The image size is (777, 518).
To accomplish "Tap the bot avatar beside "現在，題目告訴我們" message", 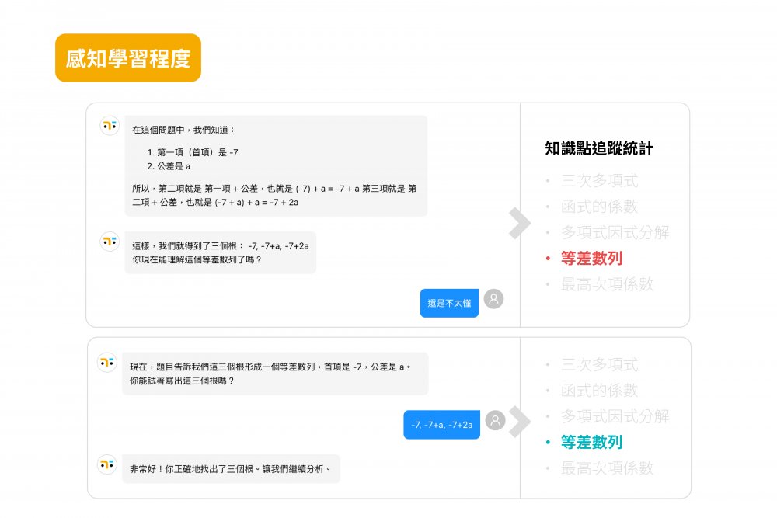I will [x=107, y=363].
